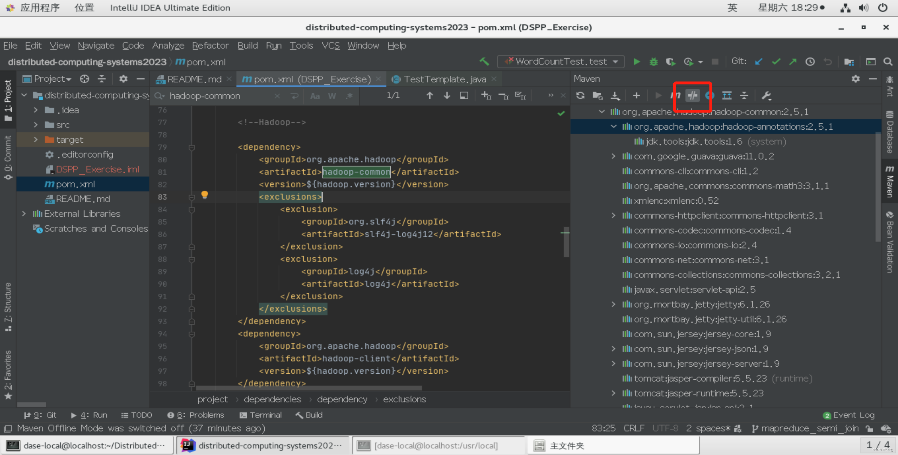Click the Debug bug icon

point(653,62)
